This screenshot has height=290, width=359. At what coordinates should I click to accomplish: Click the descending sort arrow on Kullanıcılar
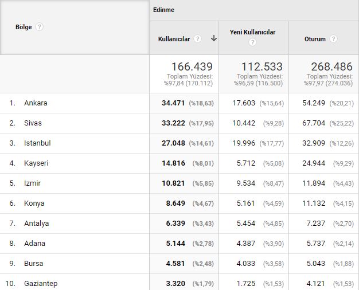213,38
